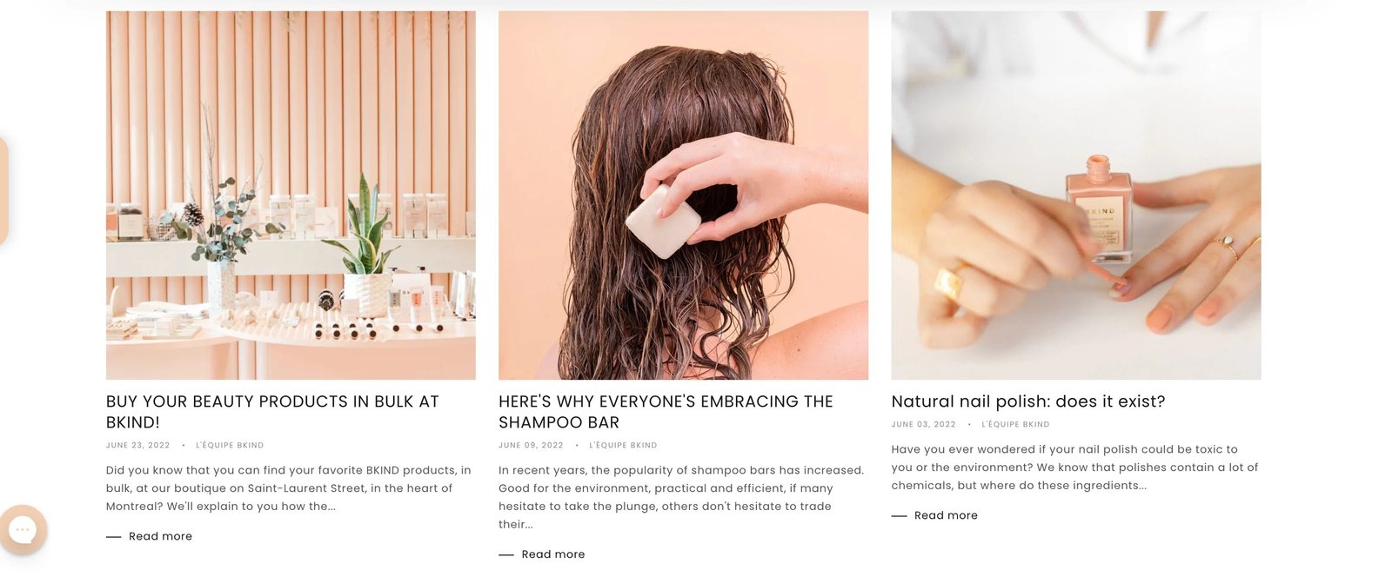1392x577 pixels.
Task: Open the nail polish bottle image
Action: click(1075, 195)
